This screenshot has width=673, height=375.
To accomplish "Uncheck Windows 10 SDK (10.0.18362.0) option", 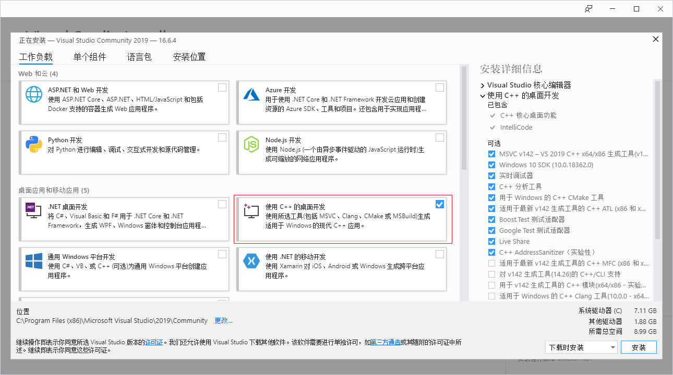I will 491,165.
